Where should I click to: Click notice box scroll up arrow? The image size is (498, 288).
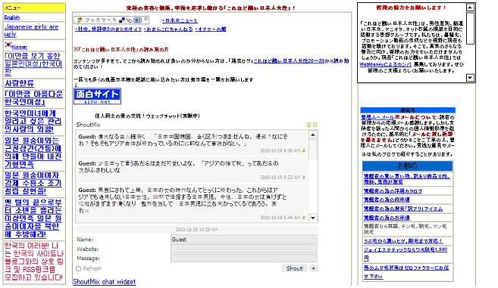[470, 8]
